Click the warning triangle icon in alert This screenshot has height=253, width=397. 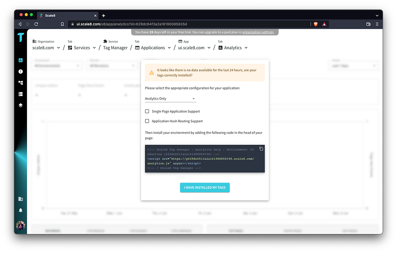(x=152, y=73)
